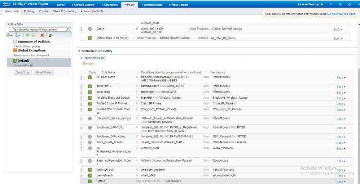
Task: Click Edit link for authz-mab rule
Action: 339,93
